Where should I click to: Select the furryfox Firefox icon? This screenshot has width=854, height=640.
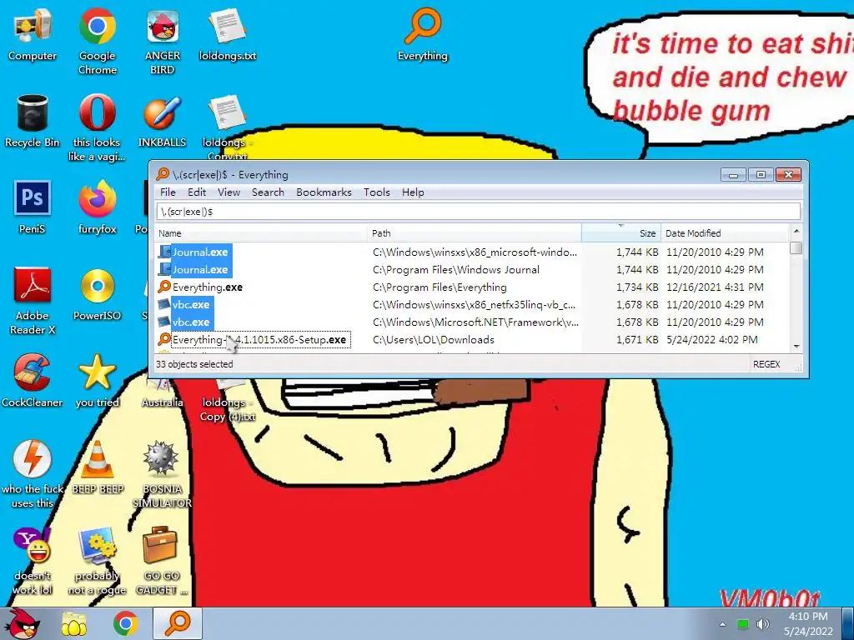click(97, 207)
